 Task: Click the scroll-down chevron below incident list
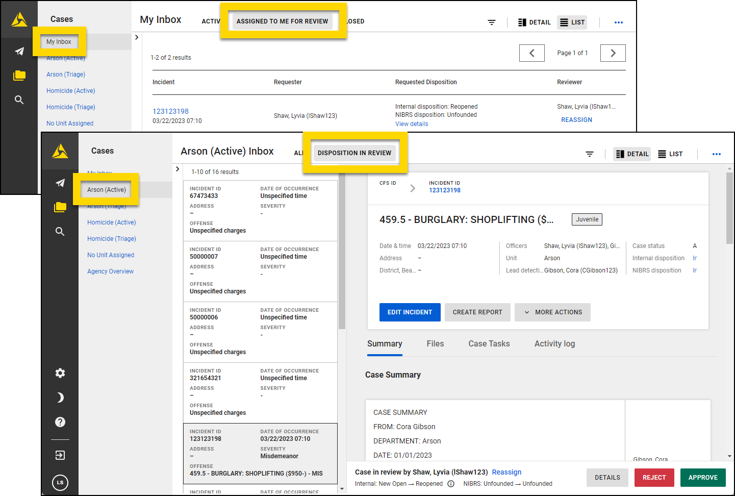click(342, 489)
